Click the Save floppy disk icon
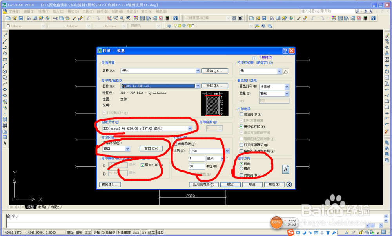 coord(21,18)
